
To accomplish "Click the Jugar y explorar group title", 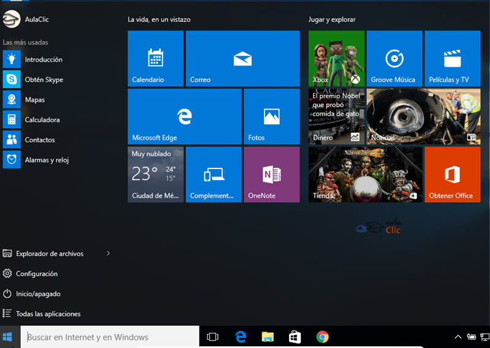I will pyautogui.click(x=332, y=20).
